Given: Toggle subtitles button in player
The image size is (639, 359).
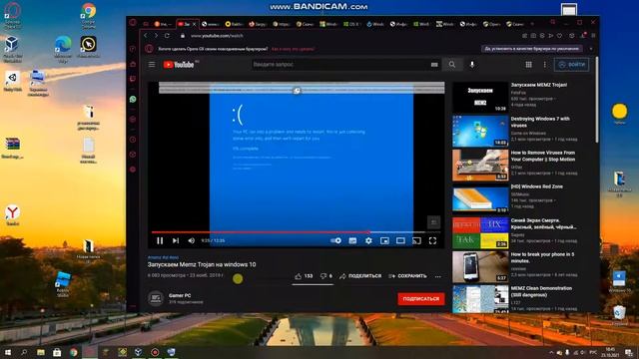Looking at the screenshot, I should pyautogui.click(x=352, y=241).
